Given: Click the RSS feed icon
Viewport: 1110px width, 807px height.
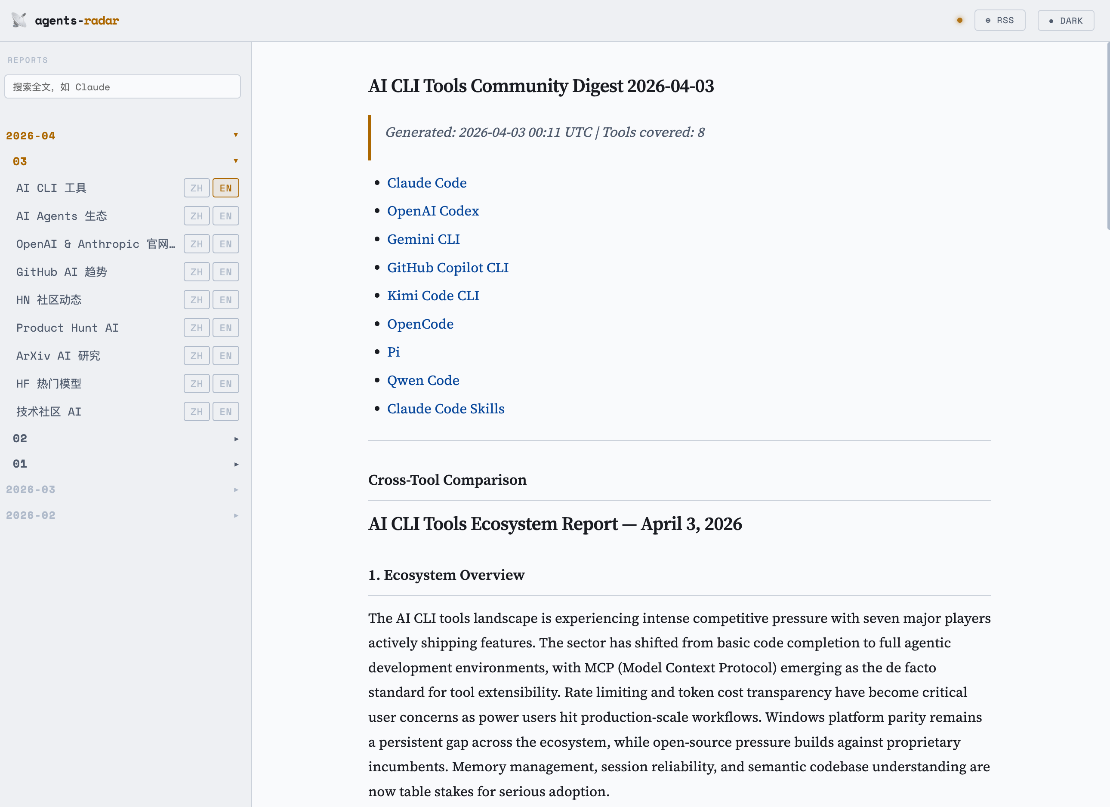Looking at the screenshot, I should (x=989, y=20).
